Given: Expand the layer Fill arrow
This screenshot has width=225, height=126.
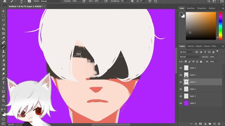Looking at the screenshot, I should 217,62.
